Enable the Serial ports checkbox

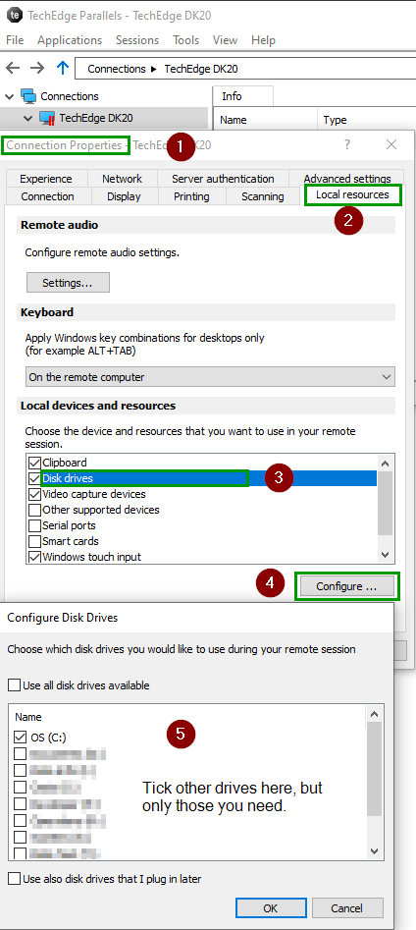click(x=34, y=525)
